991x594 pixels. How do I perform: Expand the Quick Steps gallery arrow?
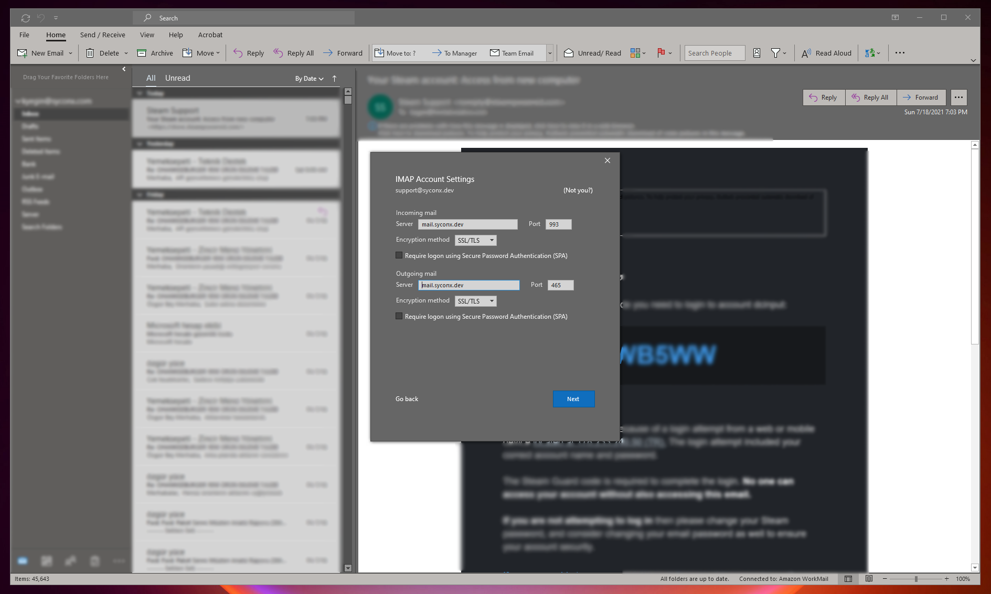click(x=550, y=53)
